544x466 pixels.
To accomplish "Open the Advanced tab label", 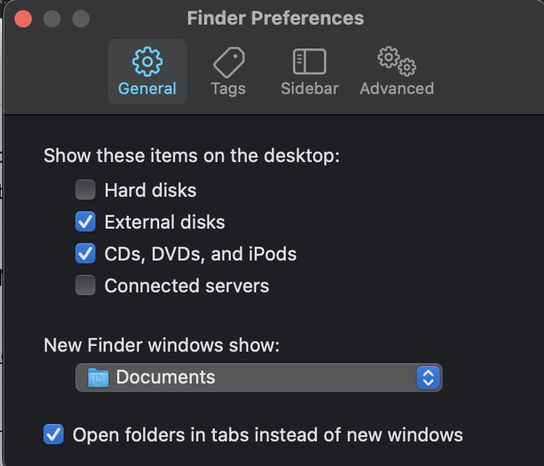I will pos(396,89).
